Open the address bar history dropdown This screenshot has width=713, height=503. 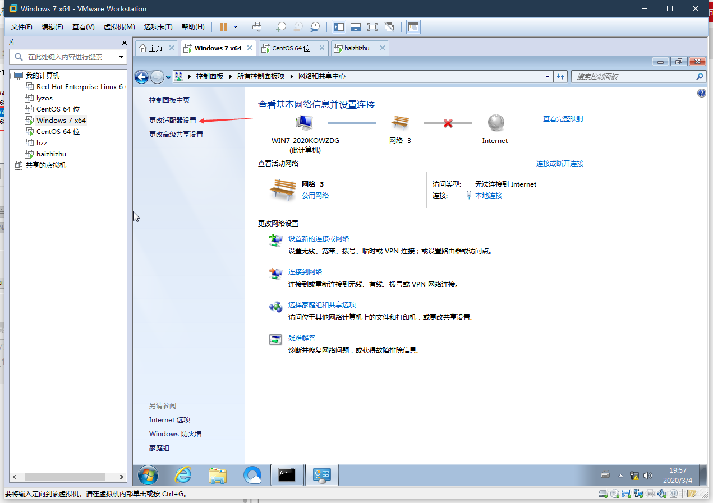click(548, 76)
